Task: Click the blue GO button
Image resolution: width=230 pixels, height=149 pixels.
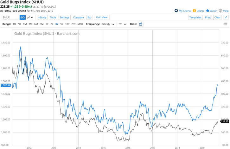Action: pyautogui.click(x=22, y=17)
